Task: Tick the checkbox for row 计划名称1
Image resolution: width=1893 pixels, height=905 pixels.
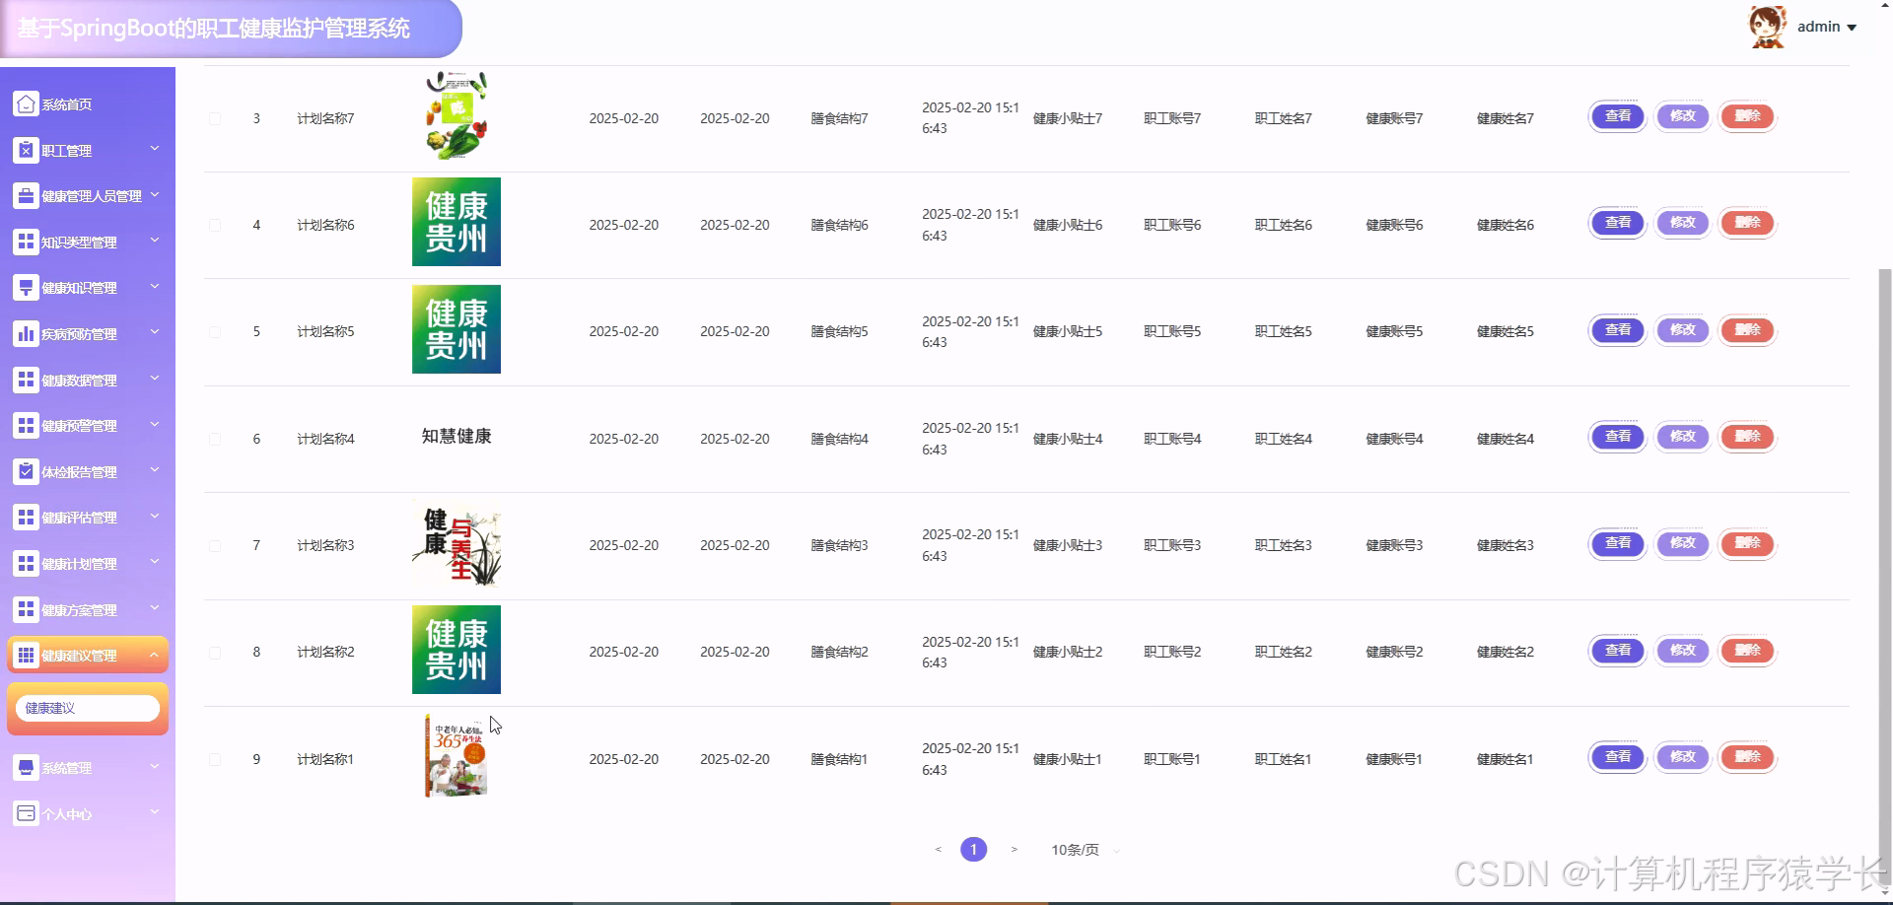Action: coord(215,759)
